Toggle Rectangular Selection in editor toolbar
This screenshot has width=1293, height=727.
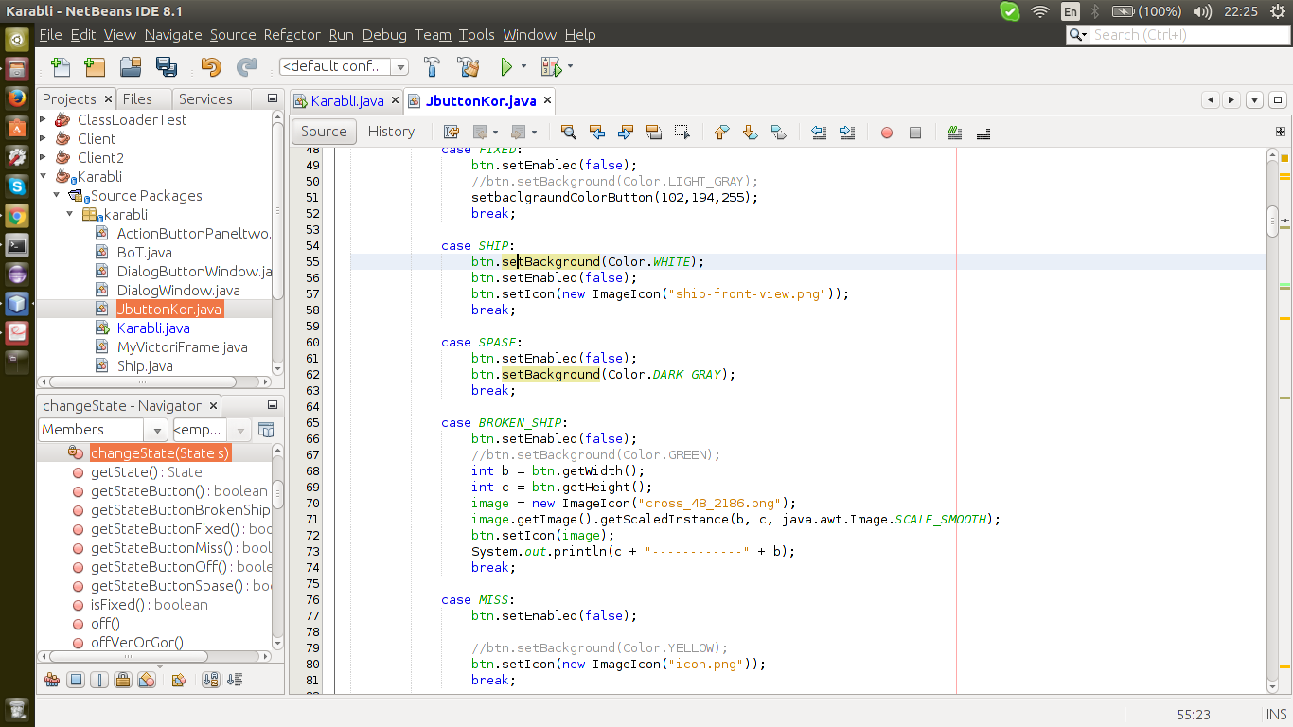[682, 133]
